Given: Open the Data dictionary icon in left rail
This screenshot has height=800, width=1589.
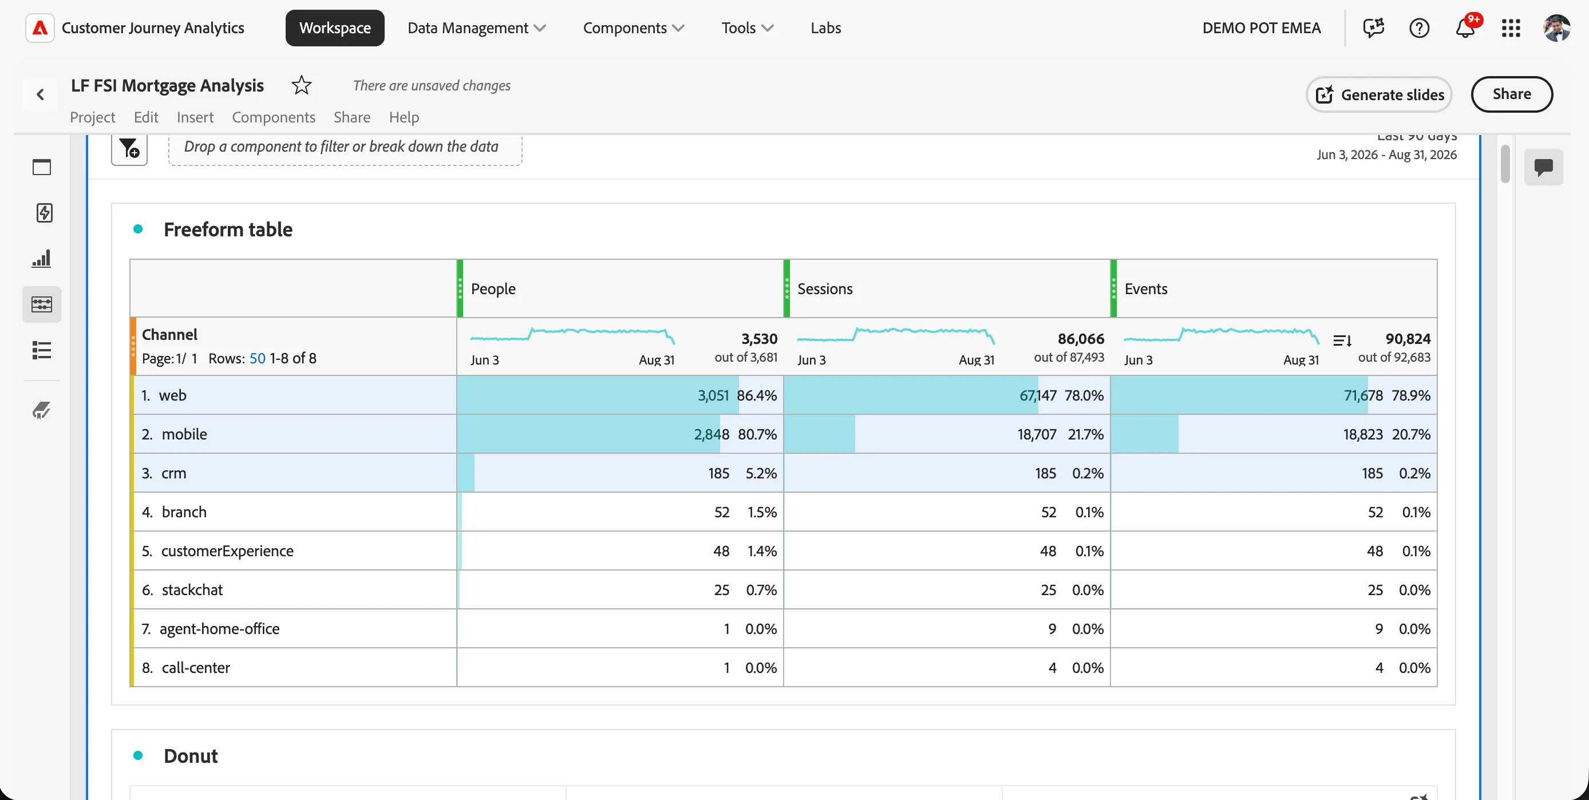Looking at the screenshot, I should click(41, 410).
